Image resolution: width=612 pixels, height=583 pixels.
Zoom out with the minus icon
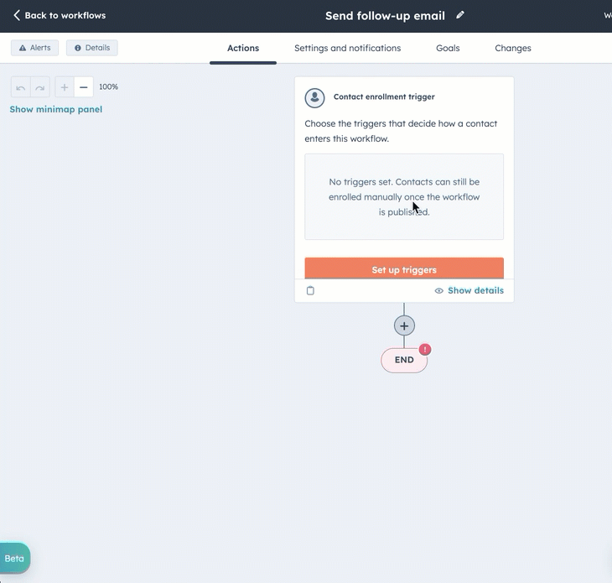84,87
